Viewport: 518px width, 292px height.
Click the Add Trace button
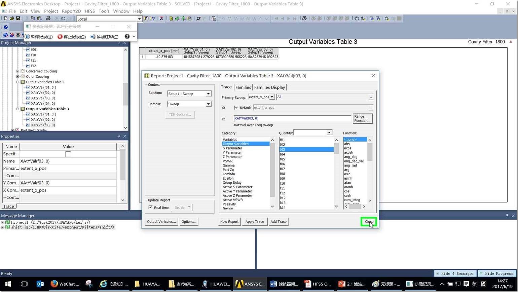278,222
